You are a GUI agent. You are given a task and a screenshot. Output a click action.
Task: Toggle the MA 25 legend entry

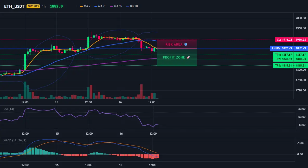click(x=100, y=6)
